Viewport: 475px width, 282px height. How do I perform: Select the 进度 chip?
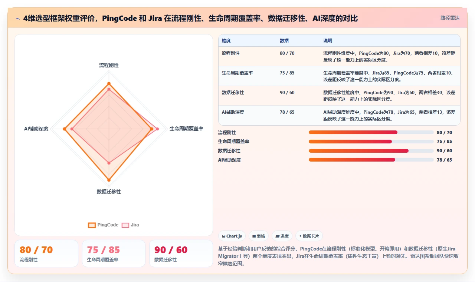[282, 236]
